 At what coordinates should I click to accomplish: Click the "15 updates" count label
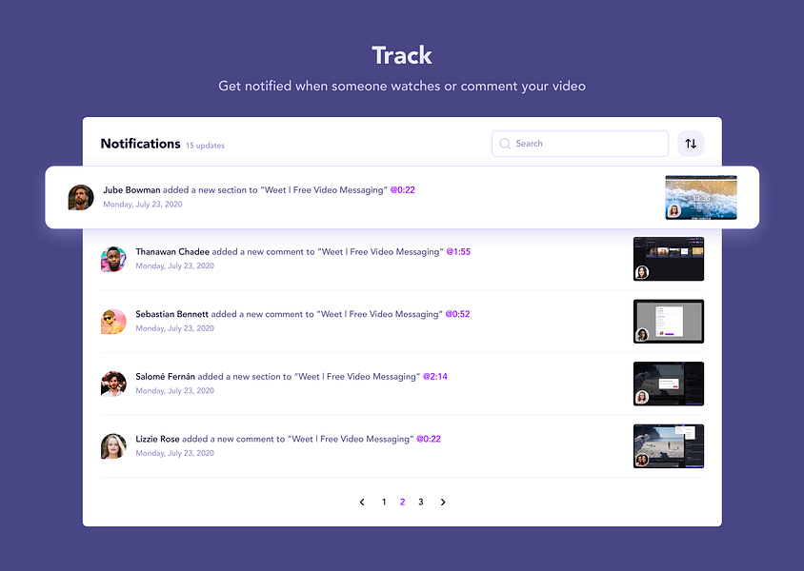click(x=205, y=146)
